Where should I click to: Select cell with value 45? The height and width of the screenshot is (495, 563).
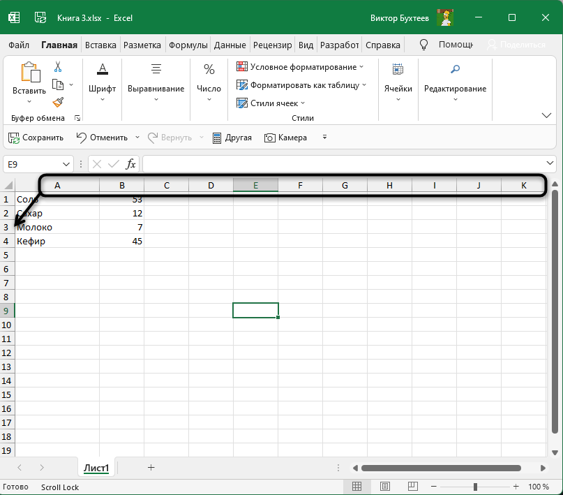point(121,241)
